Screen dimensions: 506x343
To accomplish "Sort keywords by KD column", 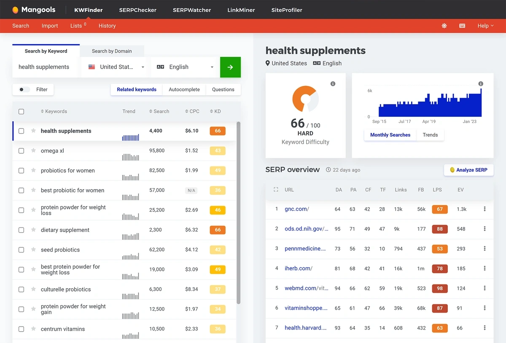I will point(215,111).
